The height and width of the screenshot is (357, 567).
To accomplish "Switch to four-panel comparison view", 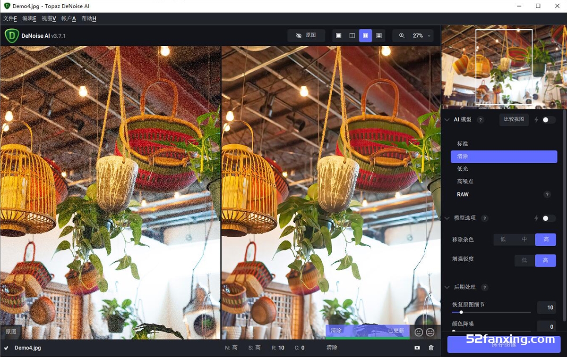I will click(379, 36).
